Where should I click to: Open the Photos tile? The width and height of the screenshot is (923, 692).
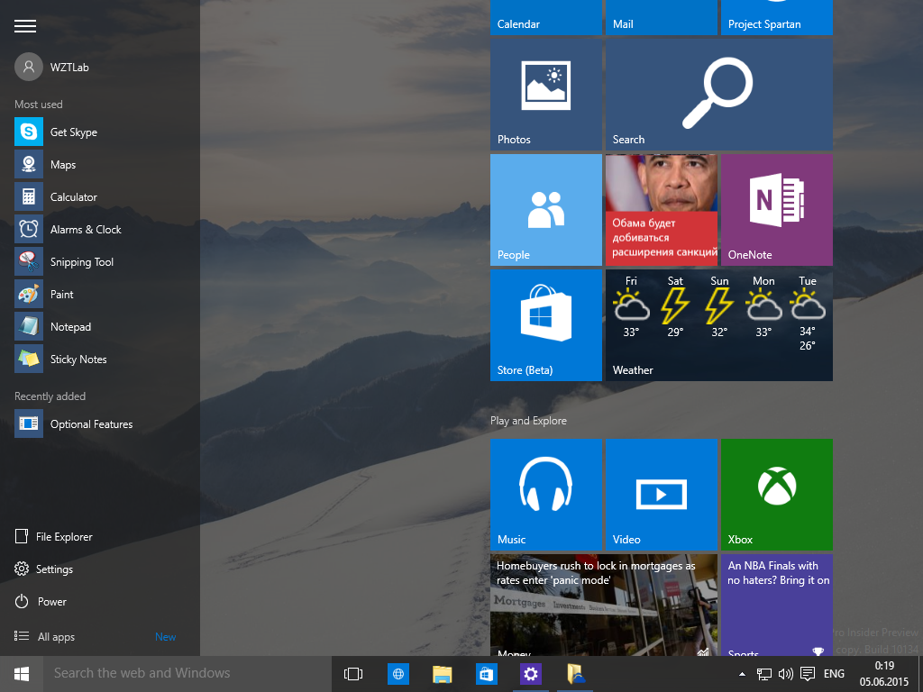[546, 94]
